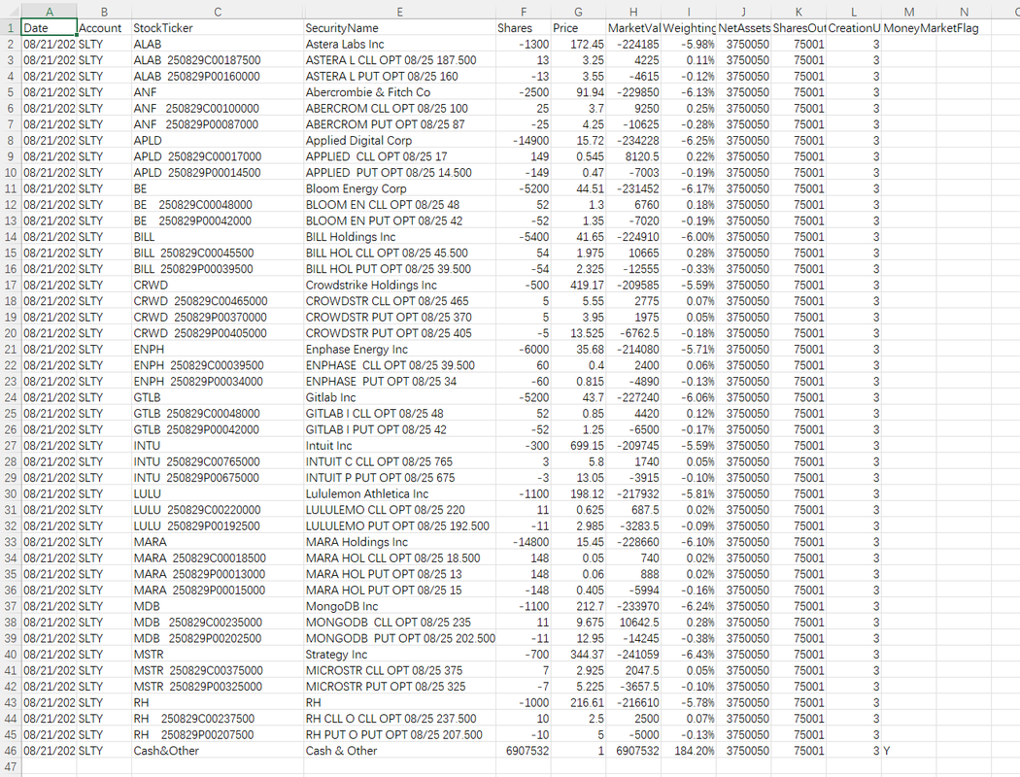Click ticker cell RH 250829P00207500
Screen dimensions: 1020x777
pos(218,734)
